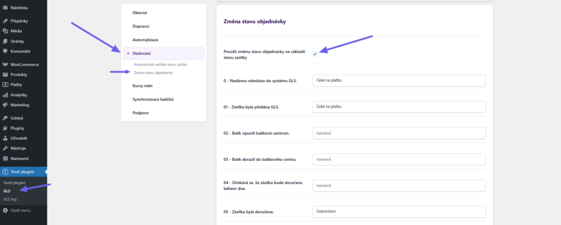
Task: Select the Sledování settings tab
Action: point(164,53)
